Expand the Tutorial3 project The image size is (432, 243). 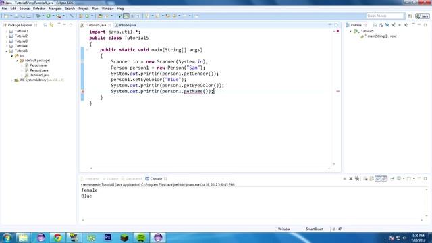(x=7, y=41)
